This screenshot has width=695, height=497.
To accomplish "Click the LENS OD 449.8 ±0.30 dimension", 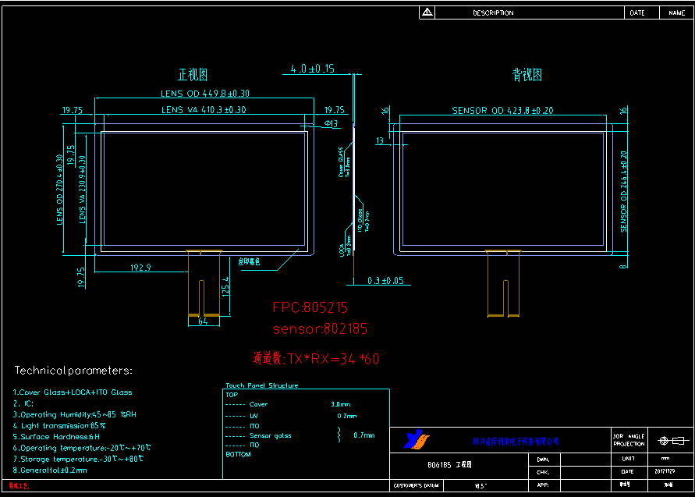I will tap(205, 94).
